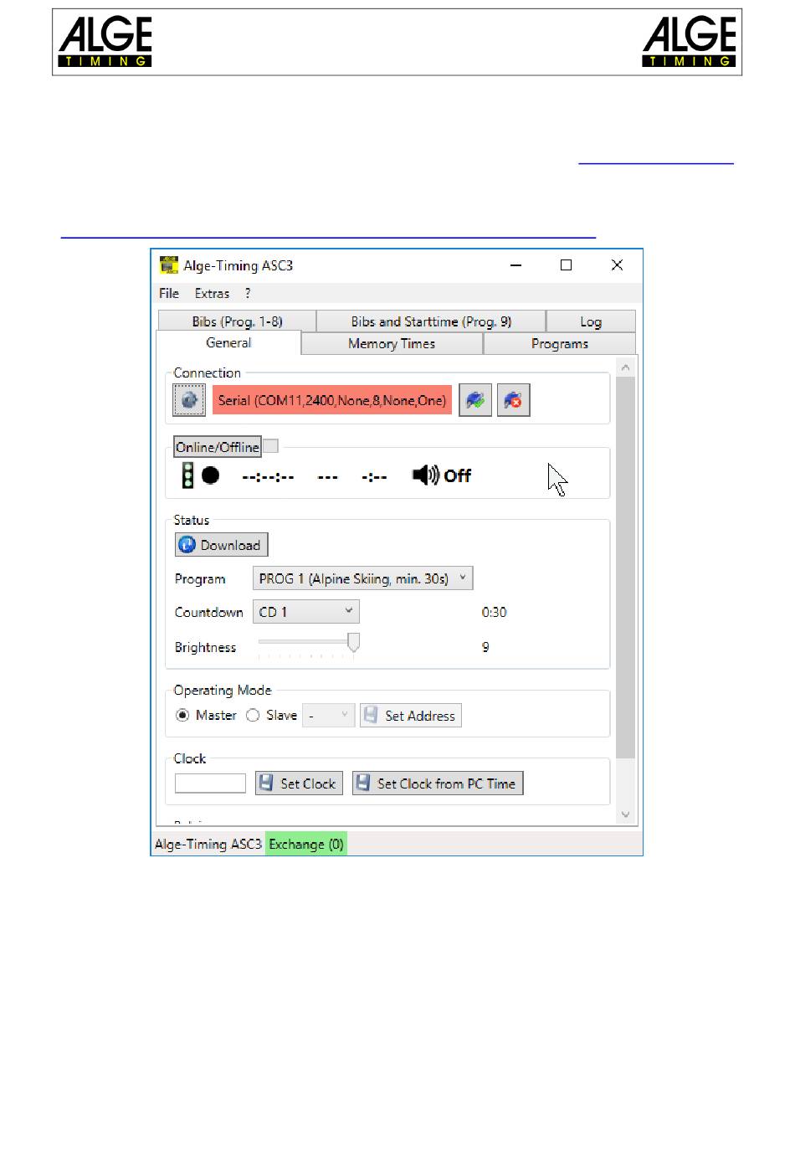The image size is (795, 1161).
Task: Open the Slave address dropdown
Action: pos(329,716)
